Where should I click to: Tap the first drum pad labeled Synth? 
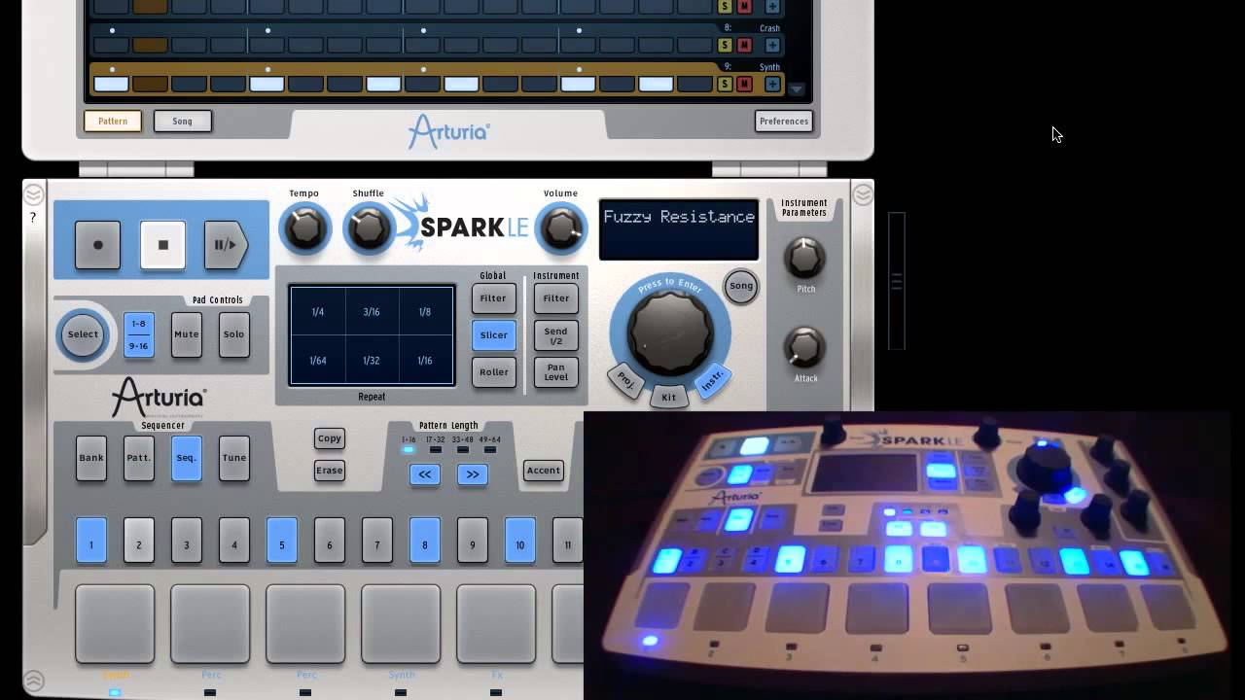(115, 624)
